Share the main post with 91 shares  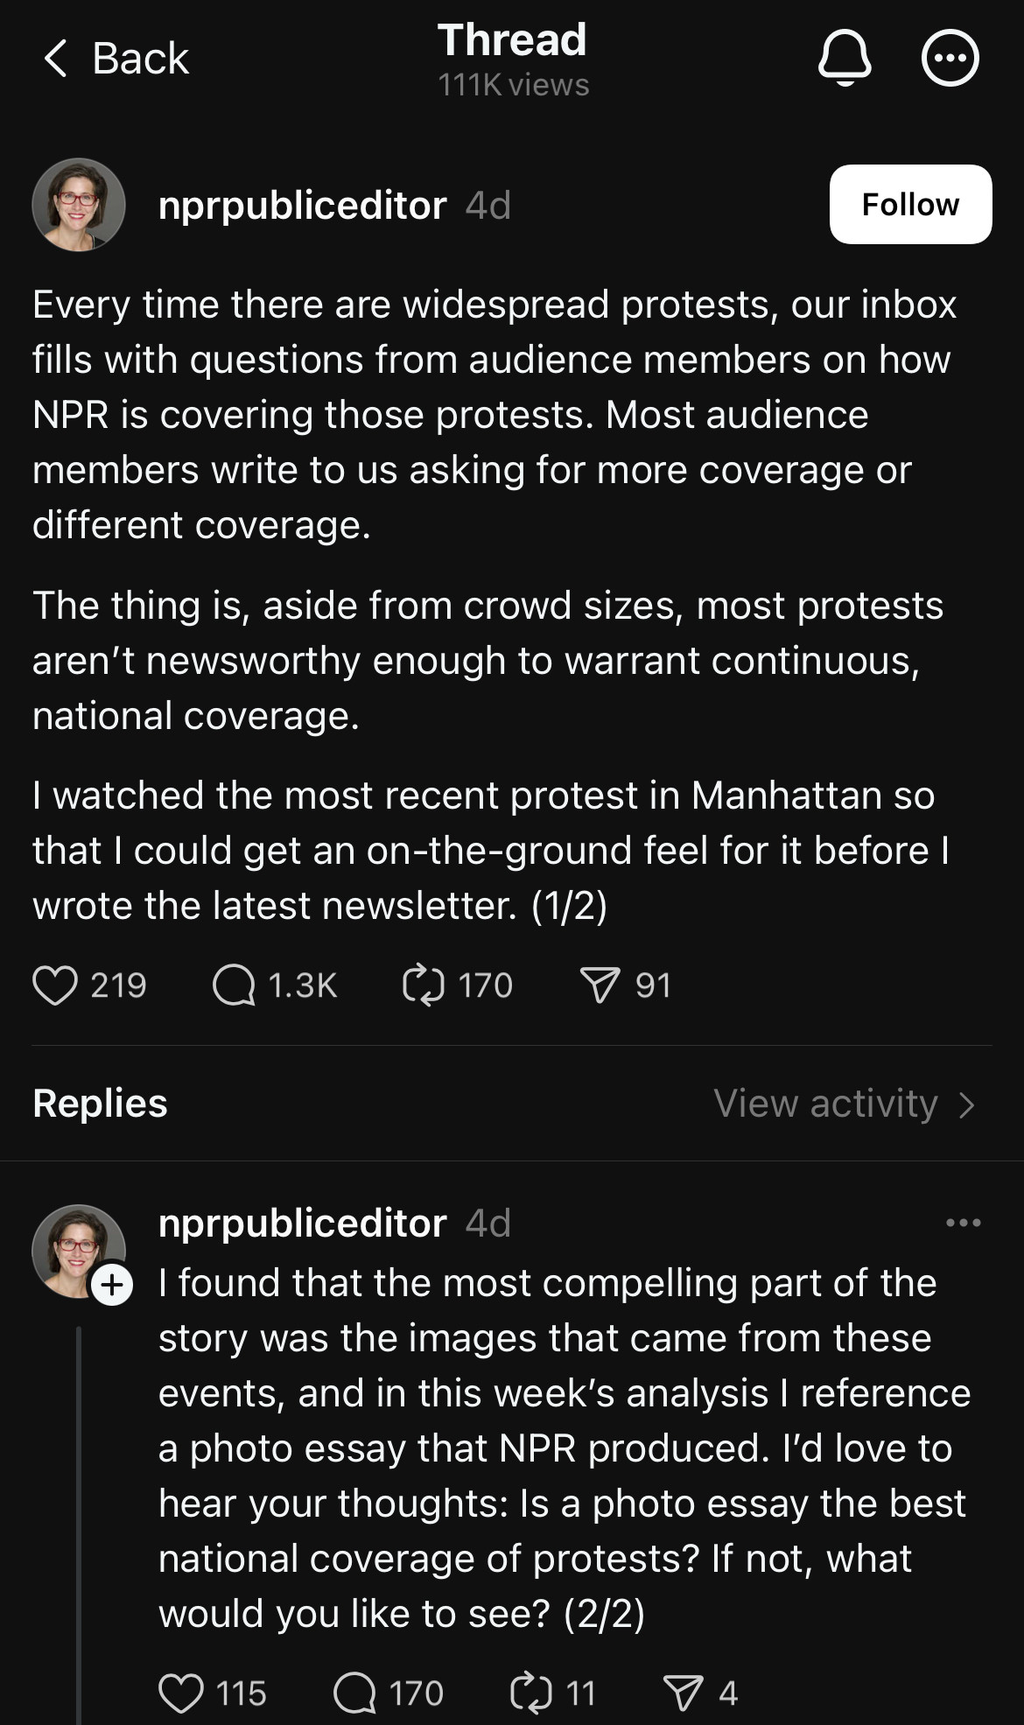click(x=600, y=985)
